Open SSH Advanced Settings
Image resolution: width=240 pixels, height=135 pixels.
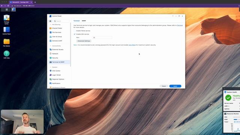[84, 41]
